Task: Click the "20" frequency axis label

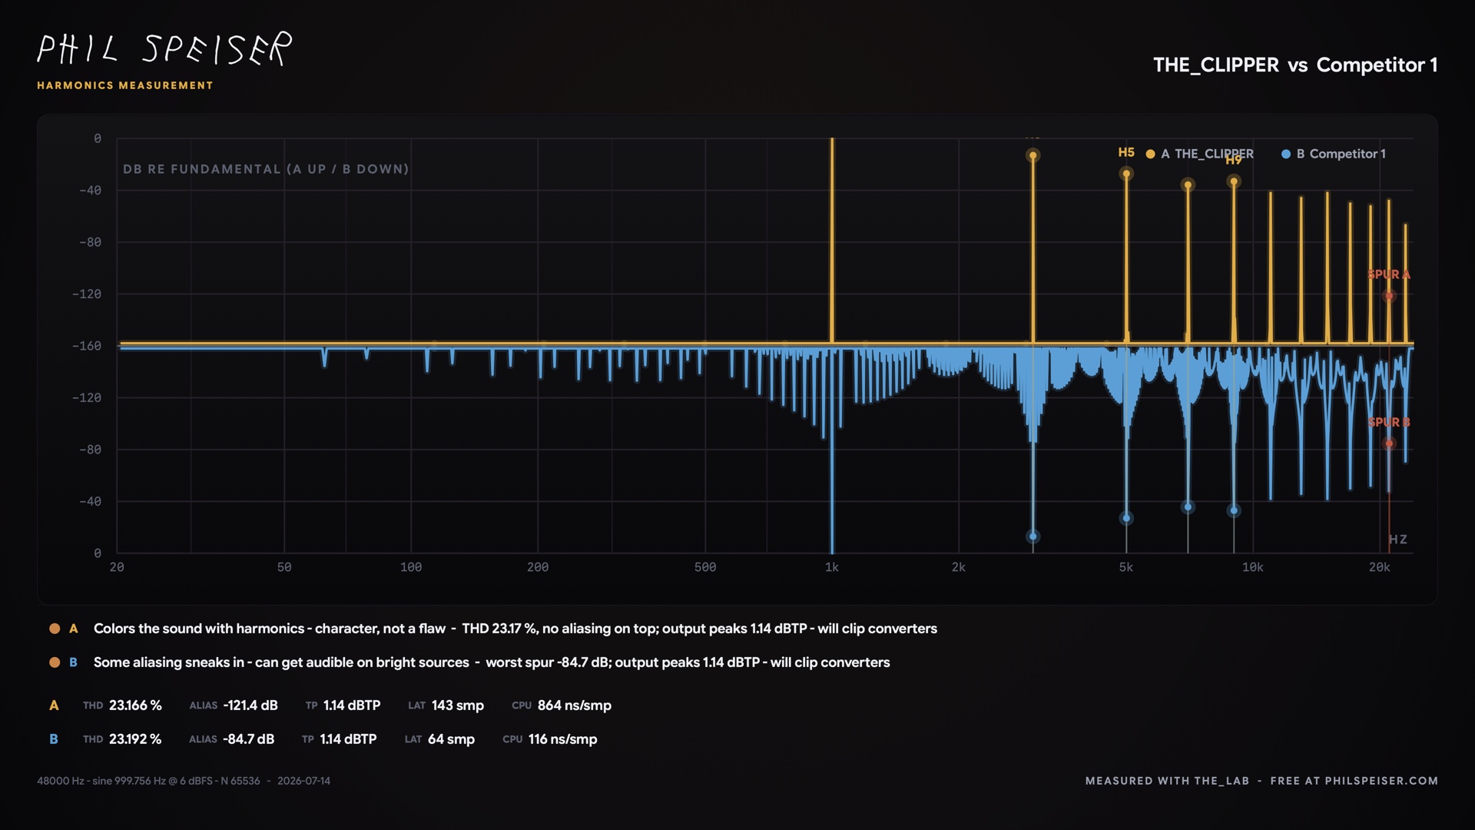Action: point(117,567)
